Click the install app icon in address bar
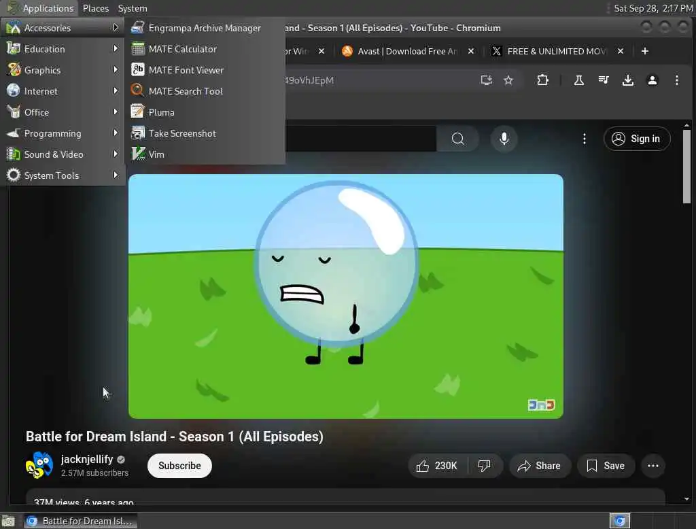The image size is (696, 529). [487, 80]
